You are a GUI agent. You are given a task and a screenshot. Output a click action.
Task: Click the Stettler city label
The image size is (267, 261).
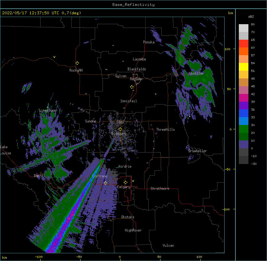196,73
